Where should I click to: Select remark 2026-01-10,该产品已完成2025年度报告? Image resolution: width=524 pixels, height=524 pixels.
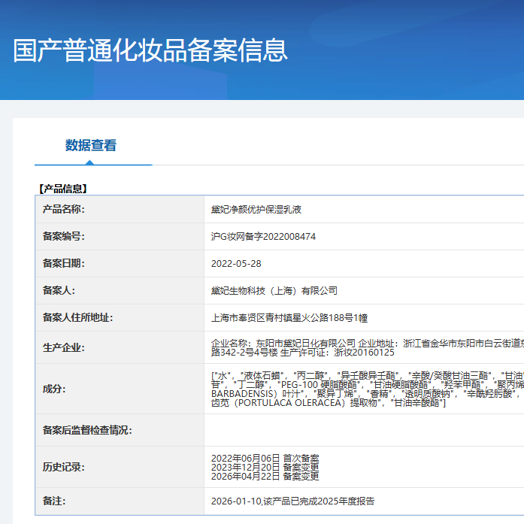pyautogui.click(x=292, y=501)
